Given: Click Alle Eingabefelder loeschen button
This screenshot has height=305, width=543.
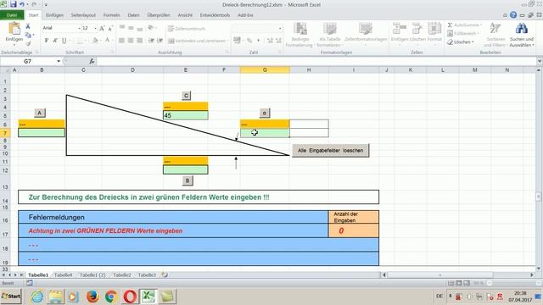Looking at the screenshot, I should pyautogui.click(x=330, y=151).
